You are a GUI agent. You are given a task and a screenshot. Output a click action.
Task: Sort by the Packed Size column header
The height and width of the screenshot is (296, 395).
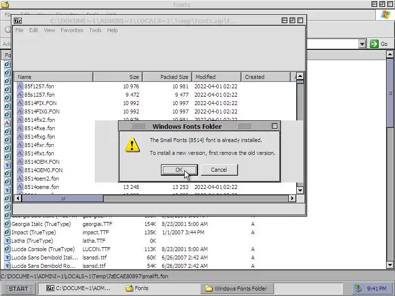point(167,77)
